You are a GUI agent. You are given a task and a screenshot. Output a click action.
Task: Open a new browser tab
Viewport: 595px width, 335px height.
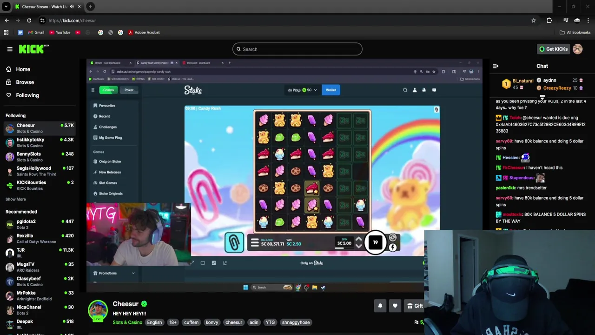coord(90,7)
